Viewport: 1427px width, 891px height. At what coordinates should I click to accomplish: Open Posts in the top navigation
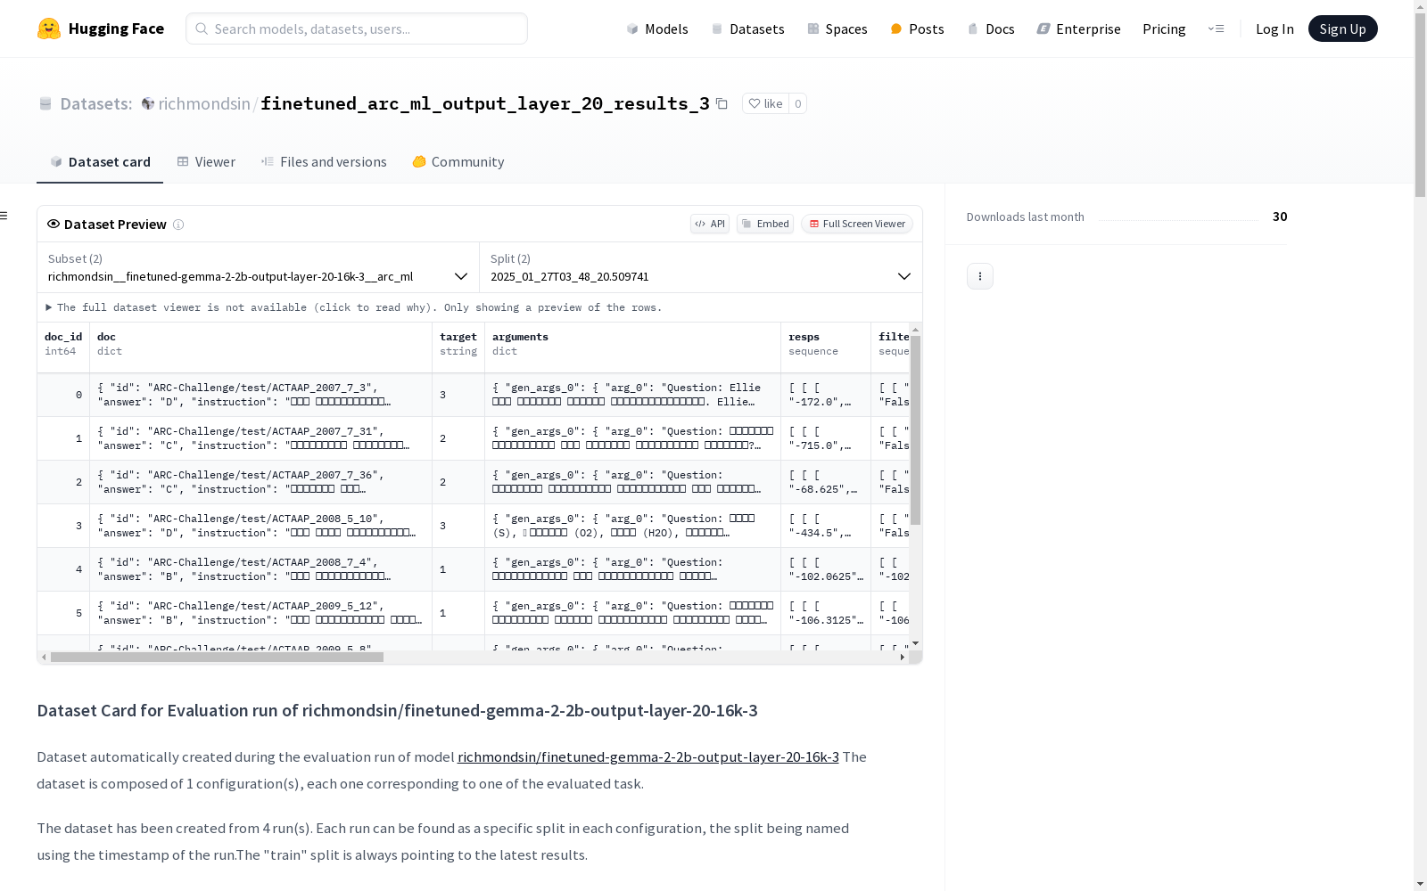[x=917, y=29]
